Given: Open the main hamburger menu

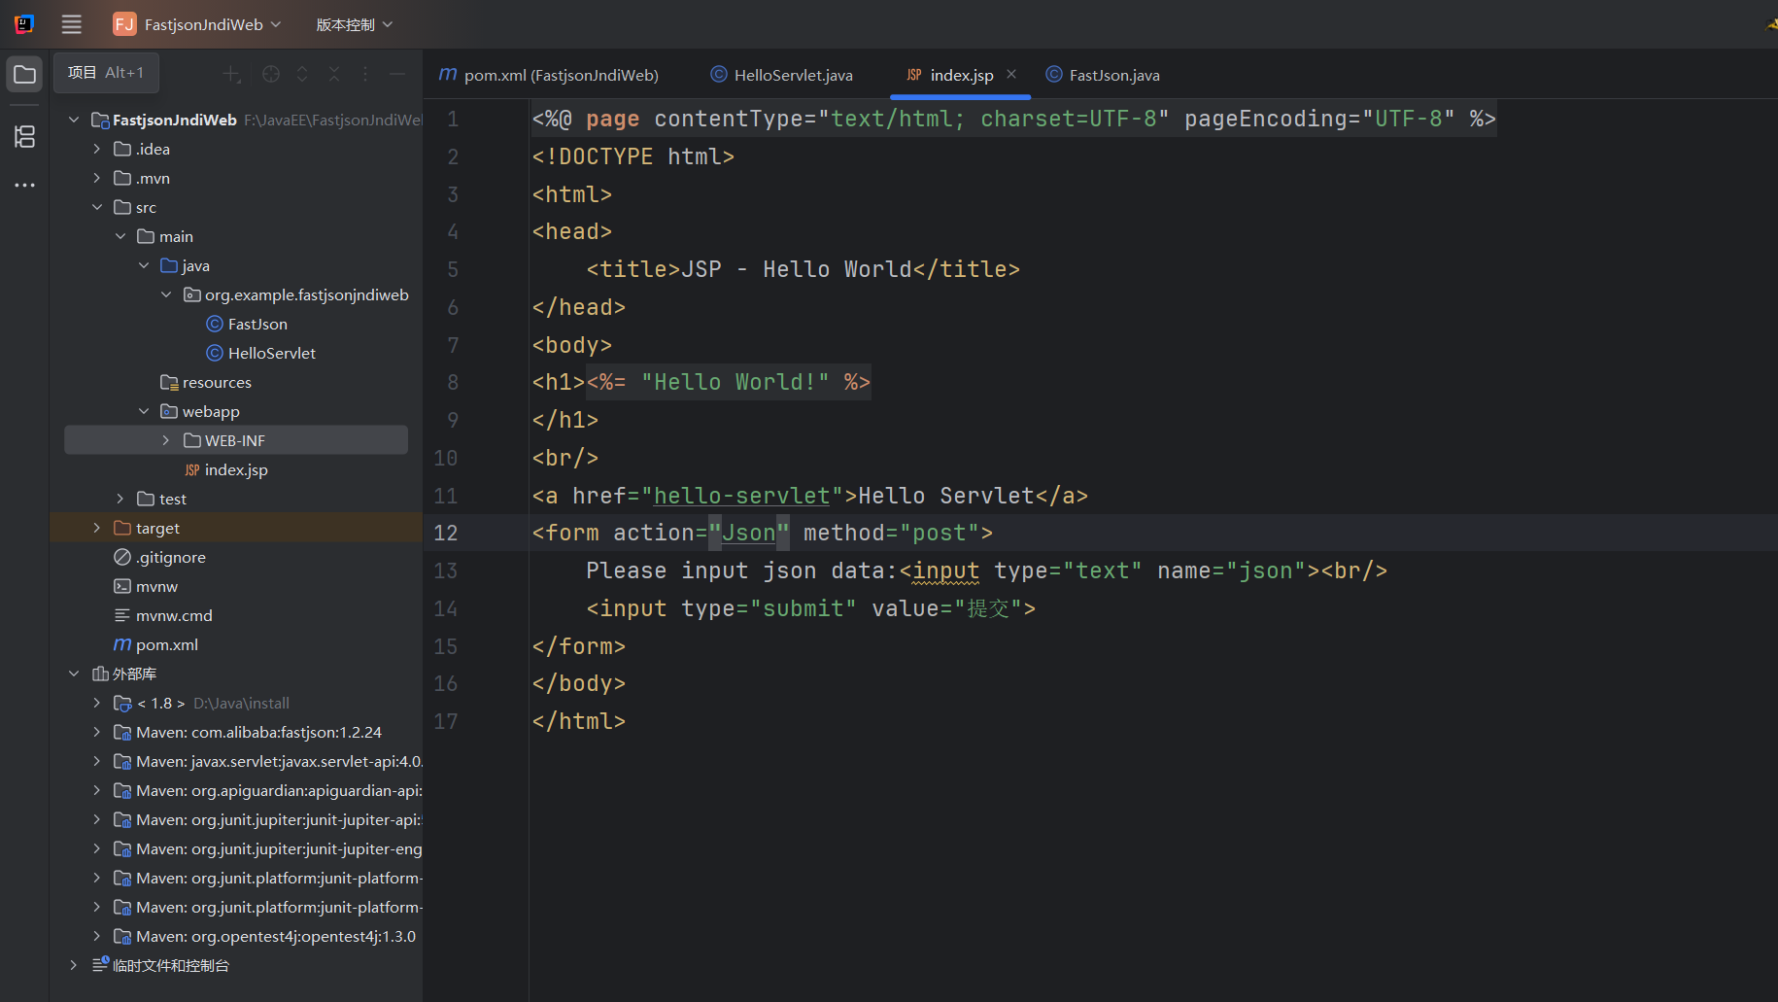Looking at the screenshot, I should point(71,24).
